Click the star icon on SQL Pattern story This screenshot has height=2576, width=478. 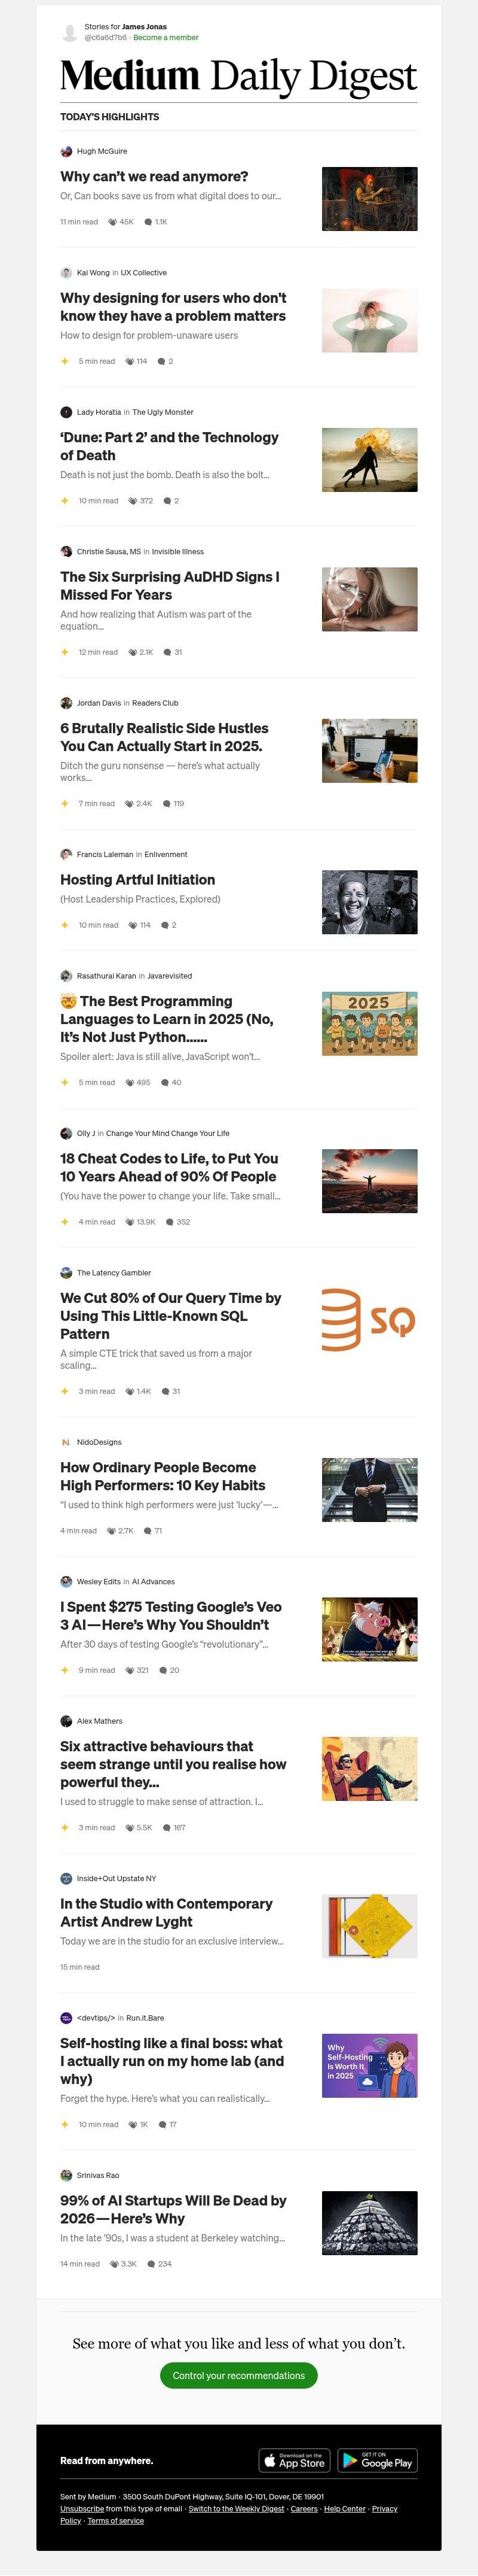(65, 1391)
